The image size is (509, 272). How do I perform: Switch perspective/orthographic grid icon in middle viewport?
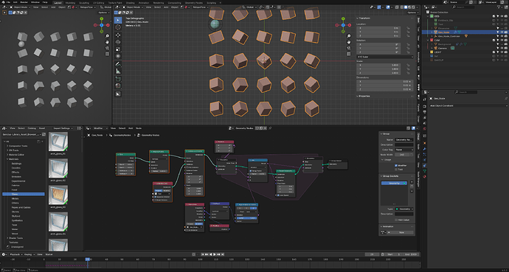click(x=349, y=54)
